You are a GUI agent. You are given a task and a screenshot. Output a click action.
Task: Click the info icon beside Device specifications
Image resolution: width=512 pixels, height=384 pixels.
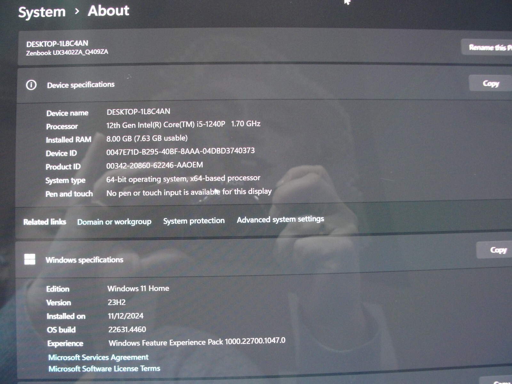31,85
